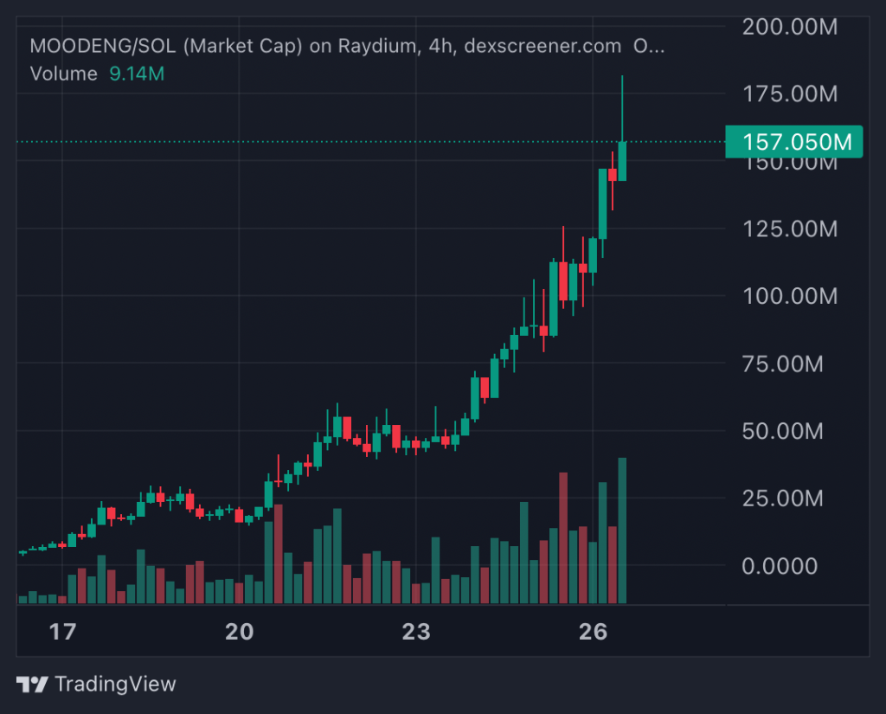Click the 157.050M price label badge
Viewport: 886px width, 714px height.
point(793,142)
